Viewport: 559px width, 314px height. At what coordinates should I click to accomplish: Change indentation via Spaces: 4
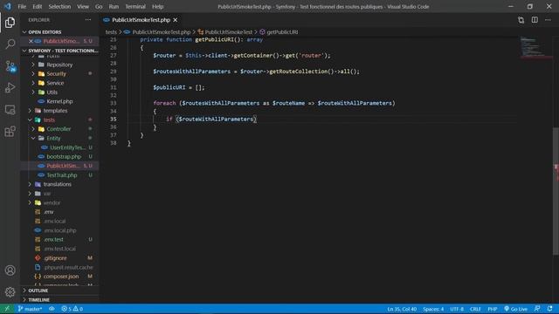point(433,309)
